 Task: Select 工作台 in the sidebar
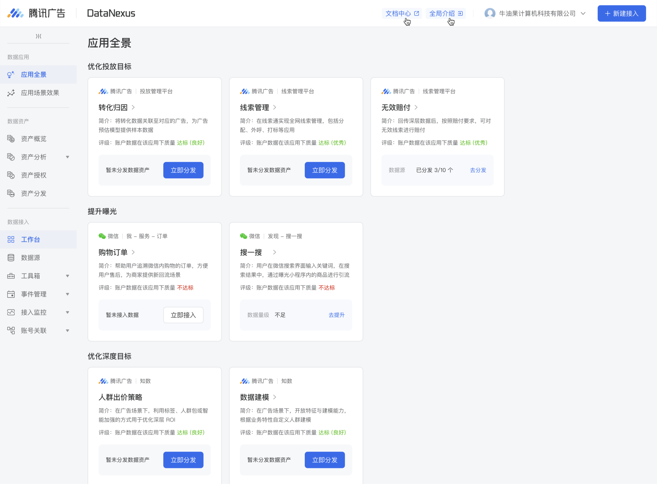[x=38, y=240]
